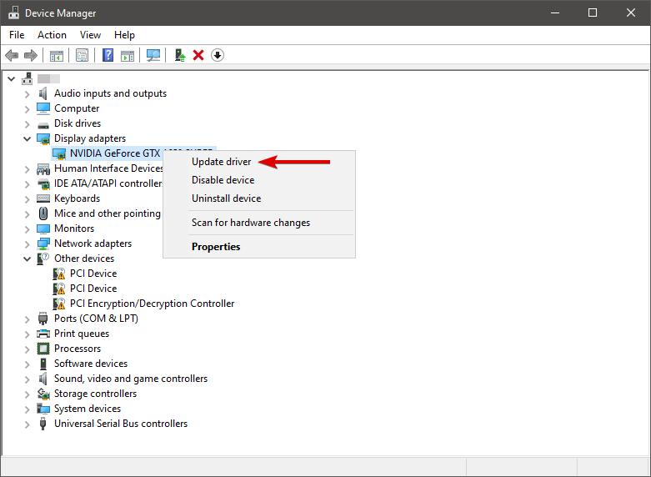Choose Disable device from context menu
This screenshot has height=477, width=651.
pos(259,180)
